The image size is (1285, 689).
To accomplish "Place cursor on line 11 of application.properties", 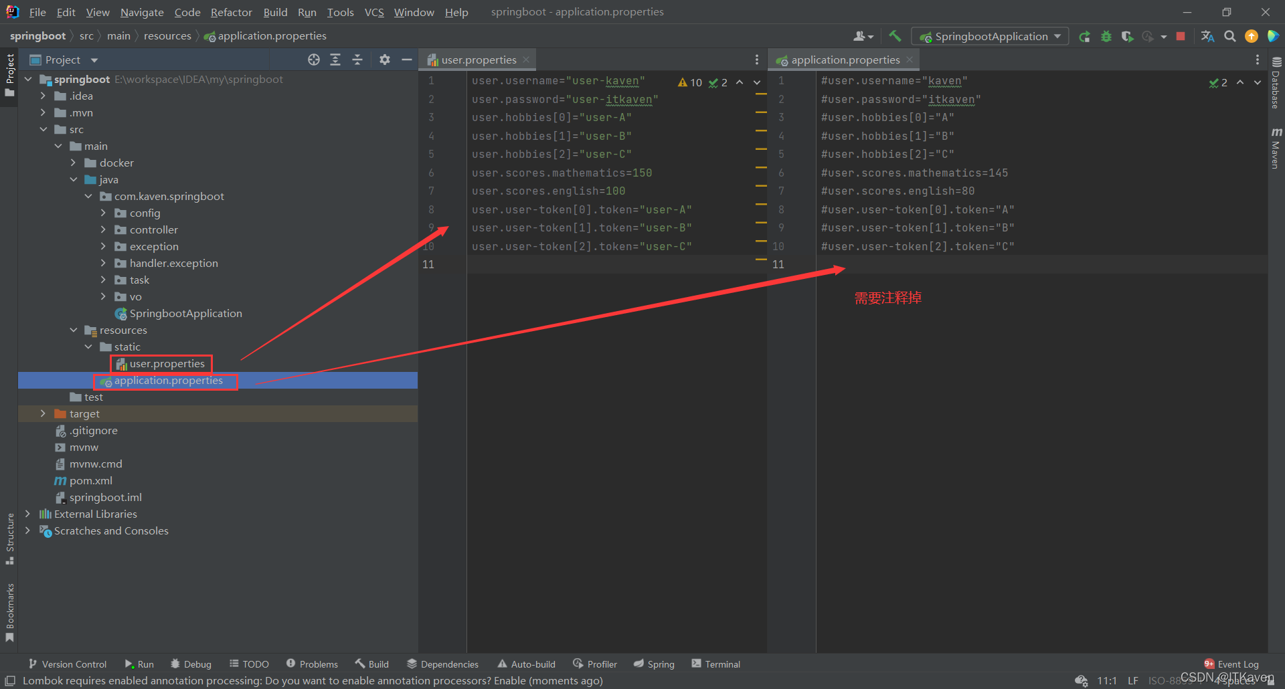I will tap(1041, 264).
